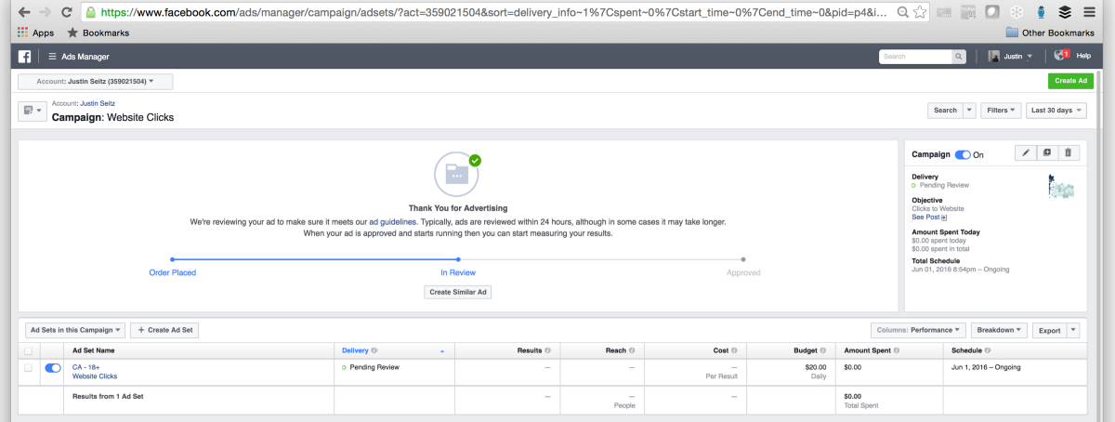1115x422 pixels.
Task: Toggle the CA - 18+ ad set switch
Action: tap(53, 368)
